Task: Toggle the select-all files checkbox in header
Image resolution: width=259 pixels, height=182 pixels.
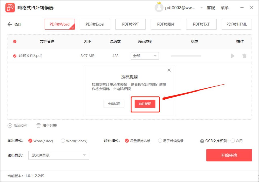Action: click(15, 41)
